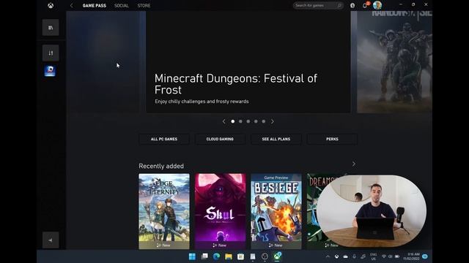Collapse the sidebar with the arrow button
This screenshot has width=469, height=263.
click(51, 240)
